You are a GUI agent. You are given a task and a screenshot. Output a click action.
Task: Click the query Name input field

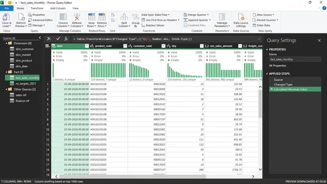(x=295, y=59)
